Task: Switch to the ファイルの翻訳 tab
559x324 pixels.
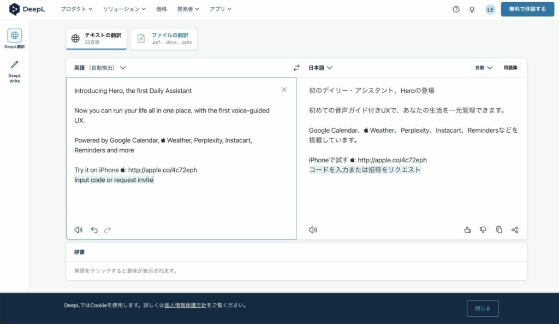Action: click(x=164, y=38)
